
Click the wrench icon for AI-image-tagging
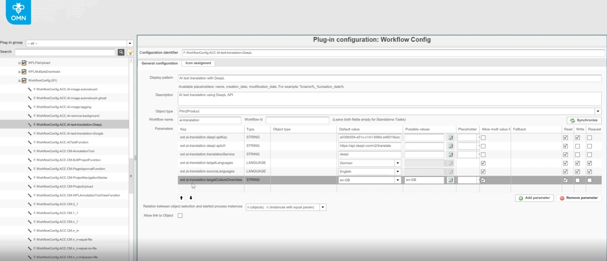tap(30, 107)
